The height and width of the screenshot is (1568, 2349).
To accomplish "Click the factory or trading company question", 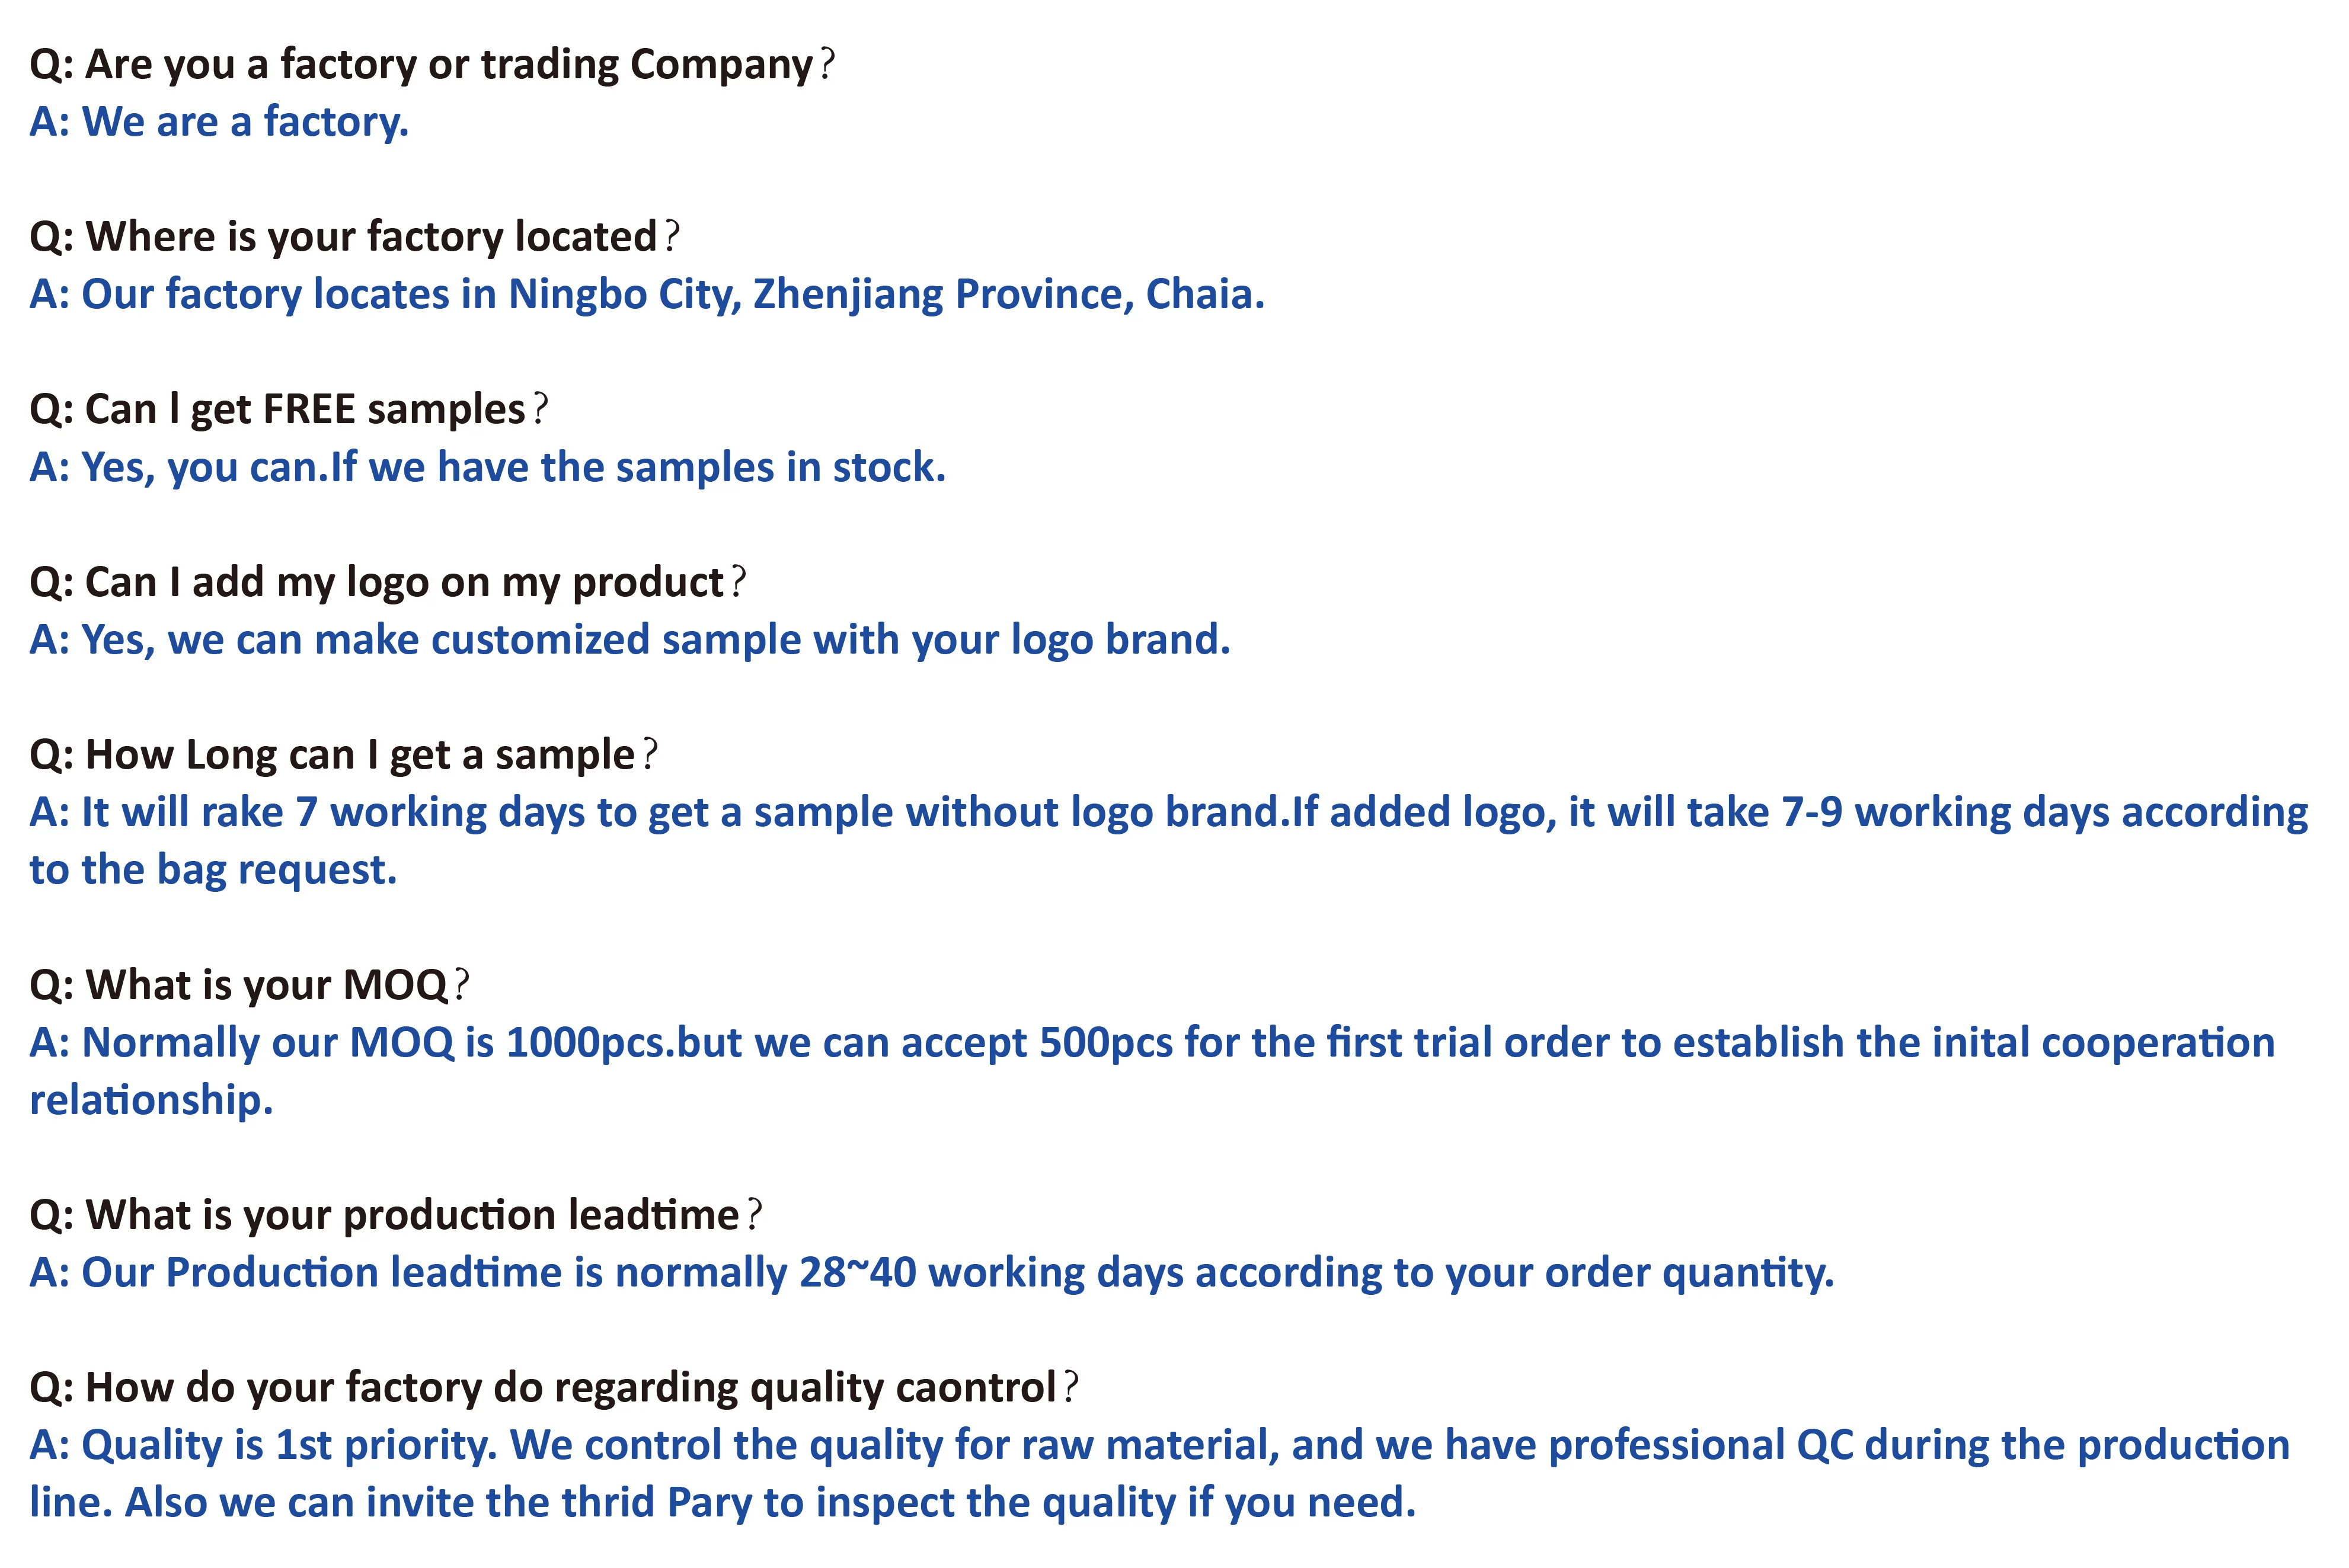I will [x=432, y=65].
